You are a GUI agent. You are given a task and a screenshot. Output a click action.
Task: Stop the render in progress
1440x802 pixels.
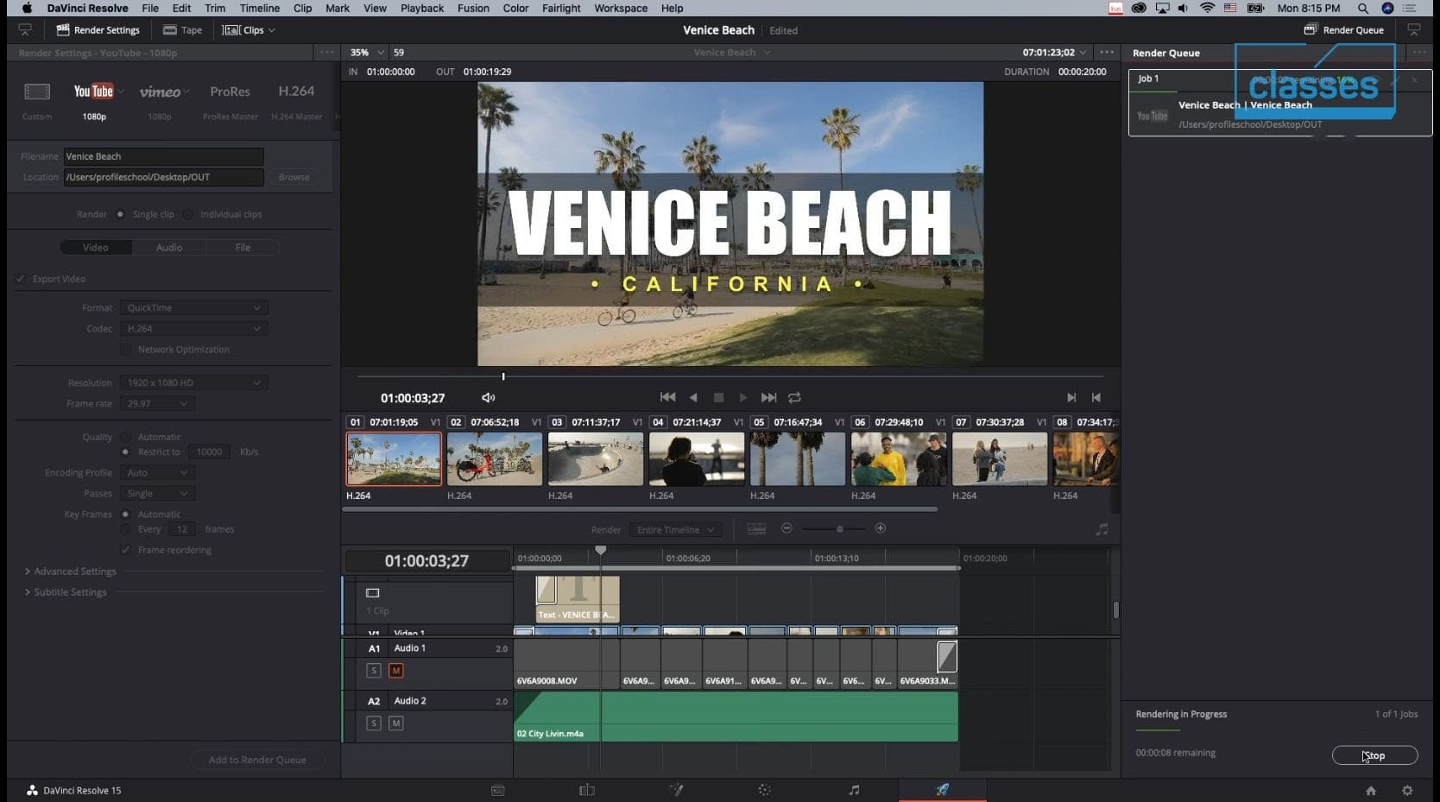point(1374,755)
